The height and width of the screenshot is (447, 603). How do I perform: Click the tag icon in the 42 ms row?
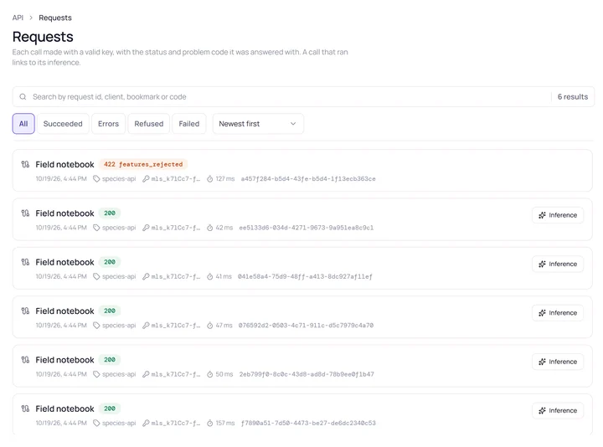[x=96, y=228]
